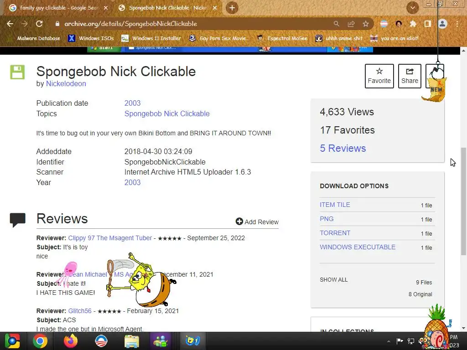
Task: Open Chrome three-dot menu
Action: click(x=457, y=24)
